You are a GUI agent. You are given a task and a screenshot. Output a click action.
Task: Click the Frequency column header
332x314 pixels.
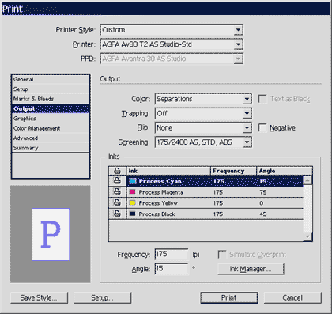[234, 171]
